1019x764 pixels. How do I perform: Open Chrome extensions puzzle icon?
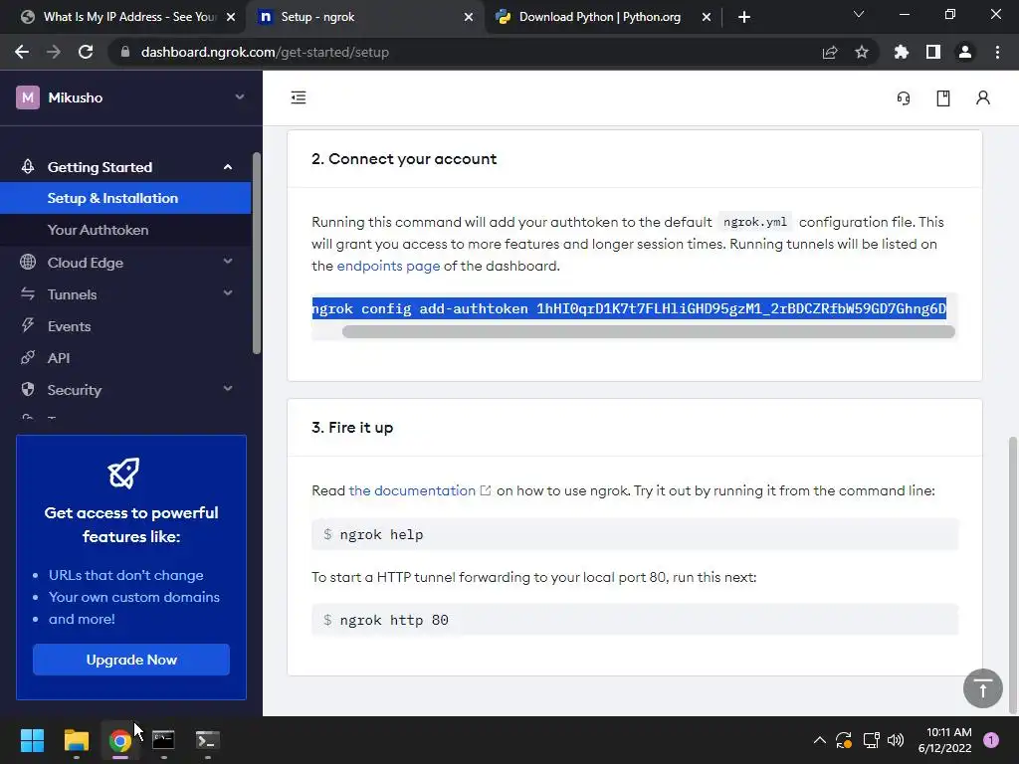pos(902,52)
